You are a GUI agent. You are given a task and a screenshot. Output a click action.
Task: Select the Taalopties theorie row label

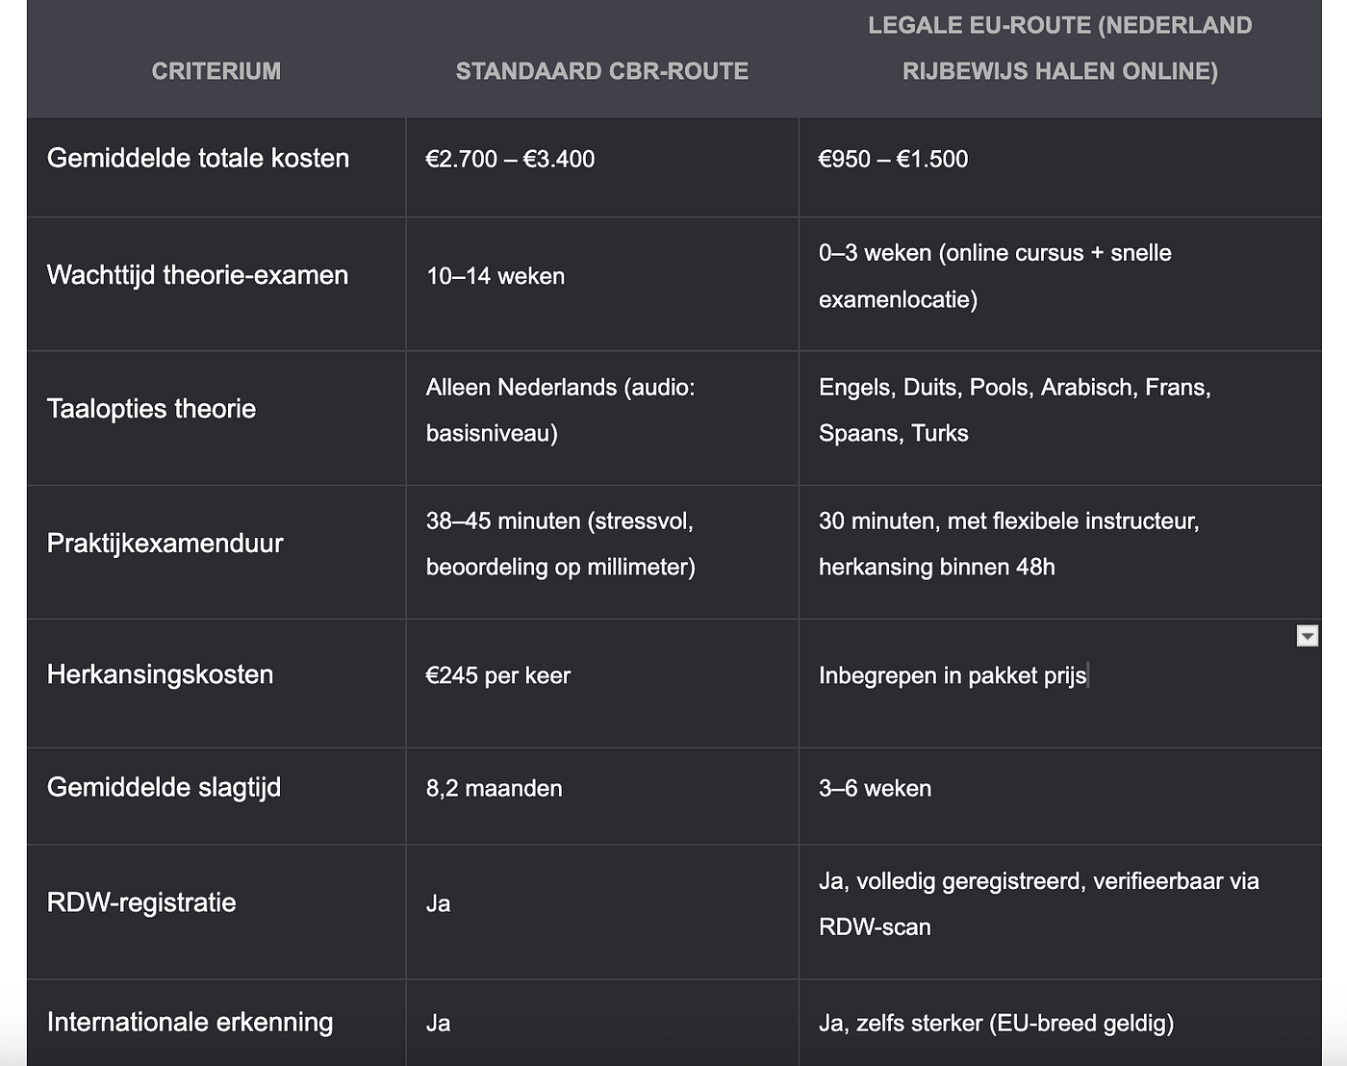point(151,410)
